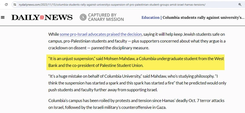This screenshot has width=245, height=113.
Task: Click the red camera emblem in the logo
Action: [x=42, y=17]
